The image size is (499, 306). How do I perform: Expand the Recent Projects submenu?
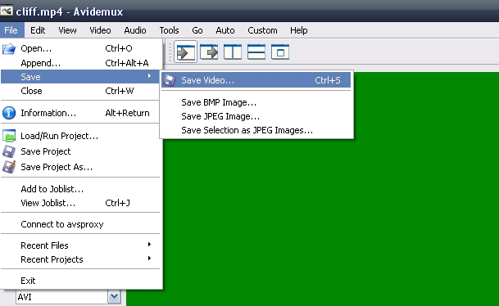click(x=80, y=259)
